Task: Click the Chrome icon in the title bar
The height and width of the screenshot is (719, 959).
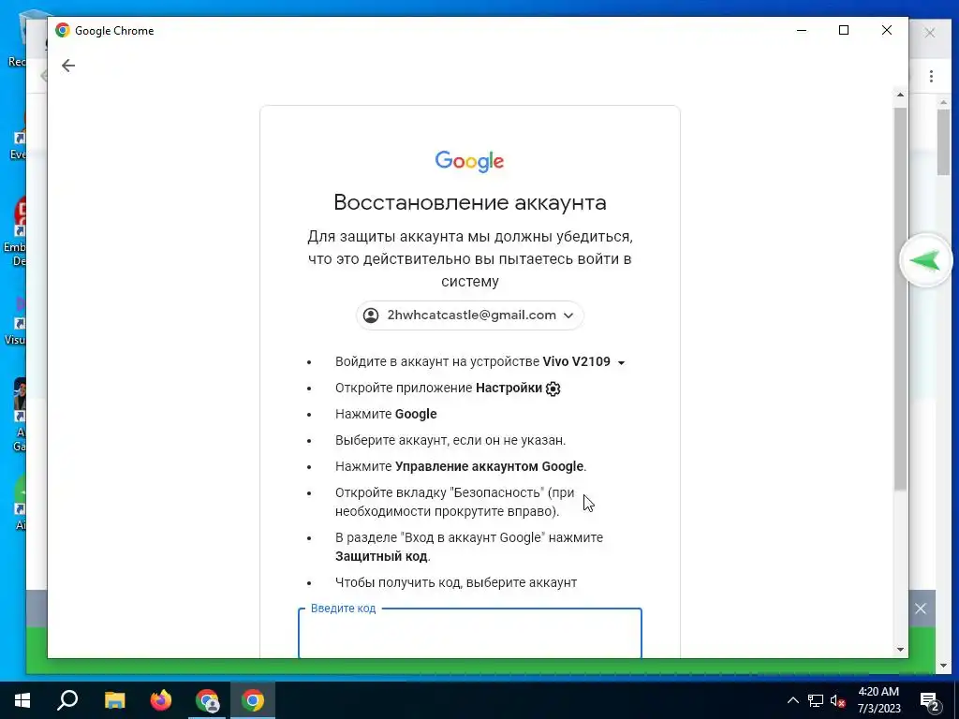Action: coord(63,31)
